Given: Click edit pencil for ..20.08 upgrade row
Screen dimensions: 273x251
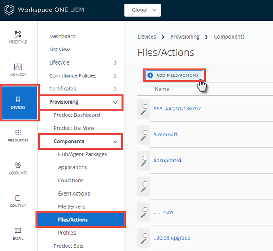Looking at the screenshot, I should [143, 241].
